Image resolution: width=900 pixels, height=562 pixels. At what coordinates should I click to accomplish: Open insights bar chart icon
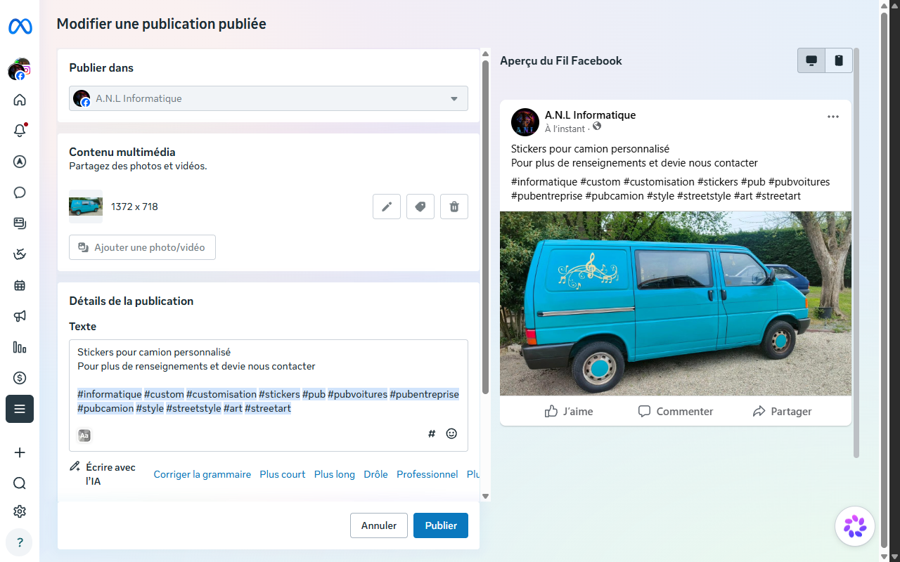click(x=20, y=347)
